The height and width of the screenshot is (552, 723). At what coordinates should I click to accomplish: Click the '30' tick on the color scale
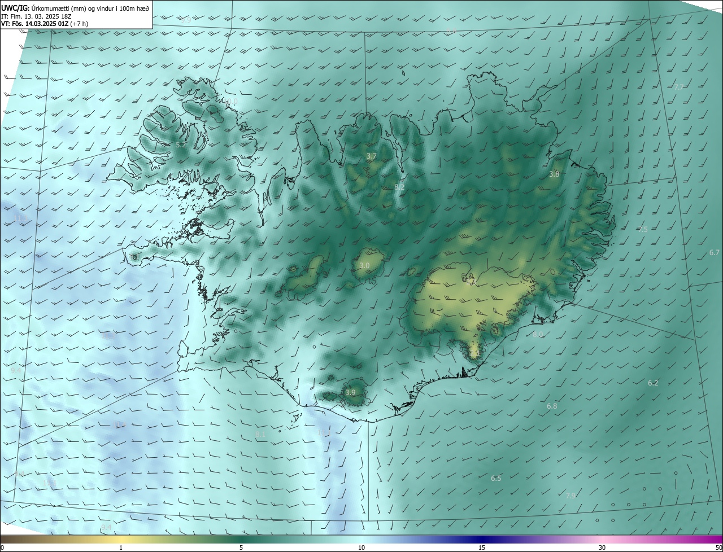coord(602,547)
